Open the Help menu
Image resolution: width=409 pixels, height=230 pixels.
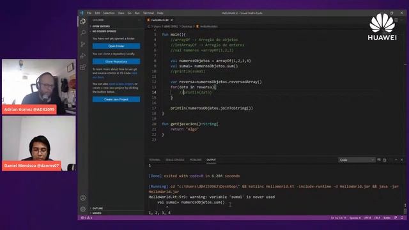160,13
